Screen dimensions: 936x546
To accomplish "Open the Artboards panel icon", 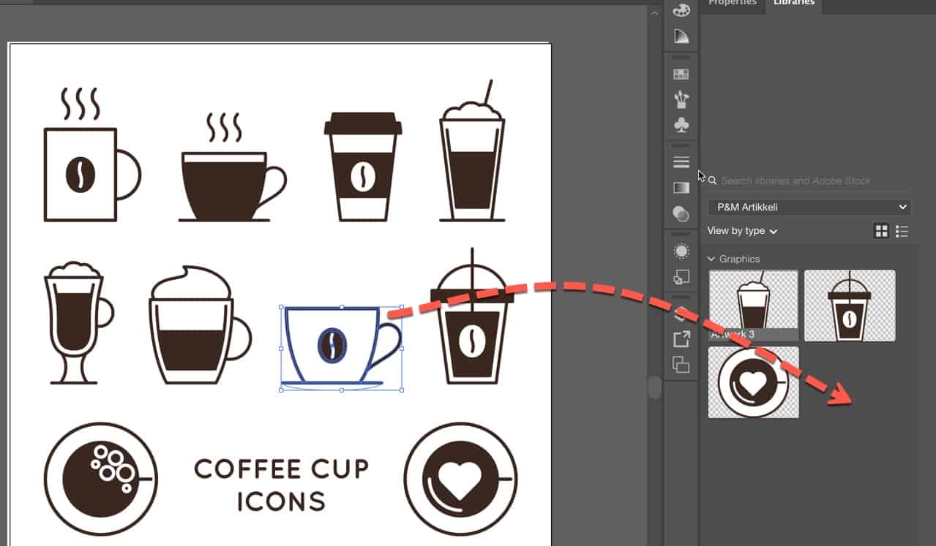I will [x=681, y=365].
